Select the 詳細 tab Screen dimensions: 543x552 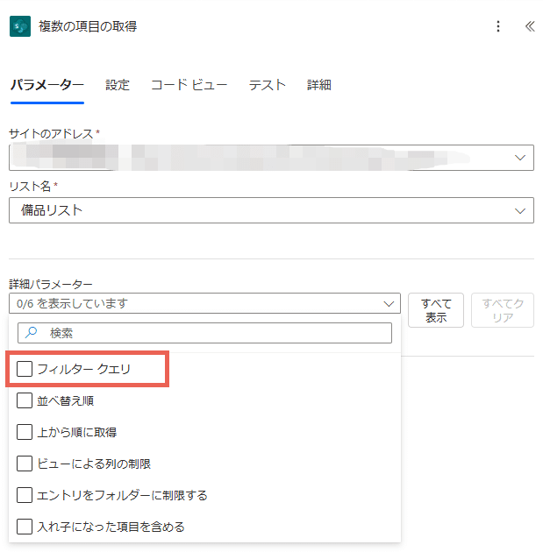[319, 85]
